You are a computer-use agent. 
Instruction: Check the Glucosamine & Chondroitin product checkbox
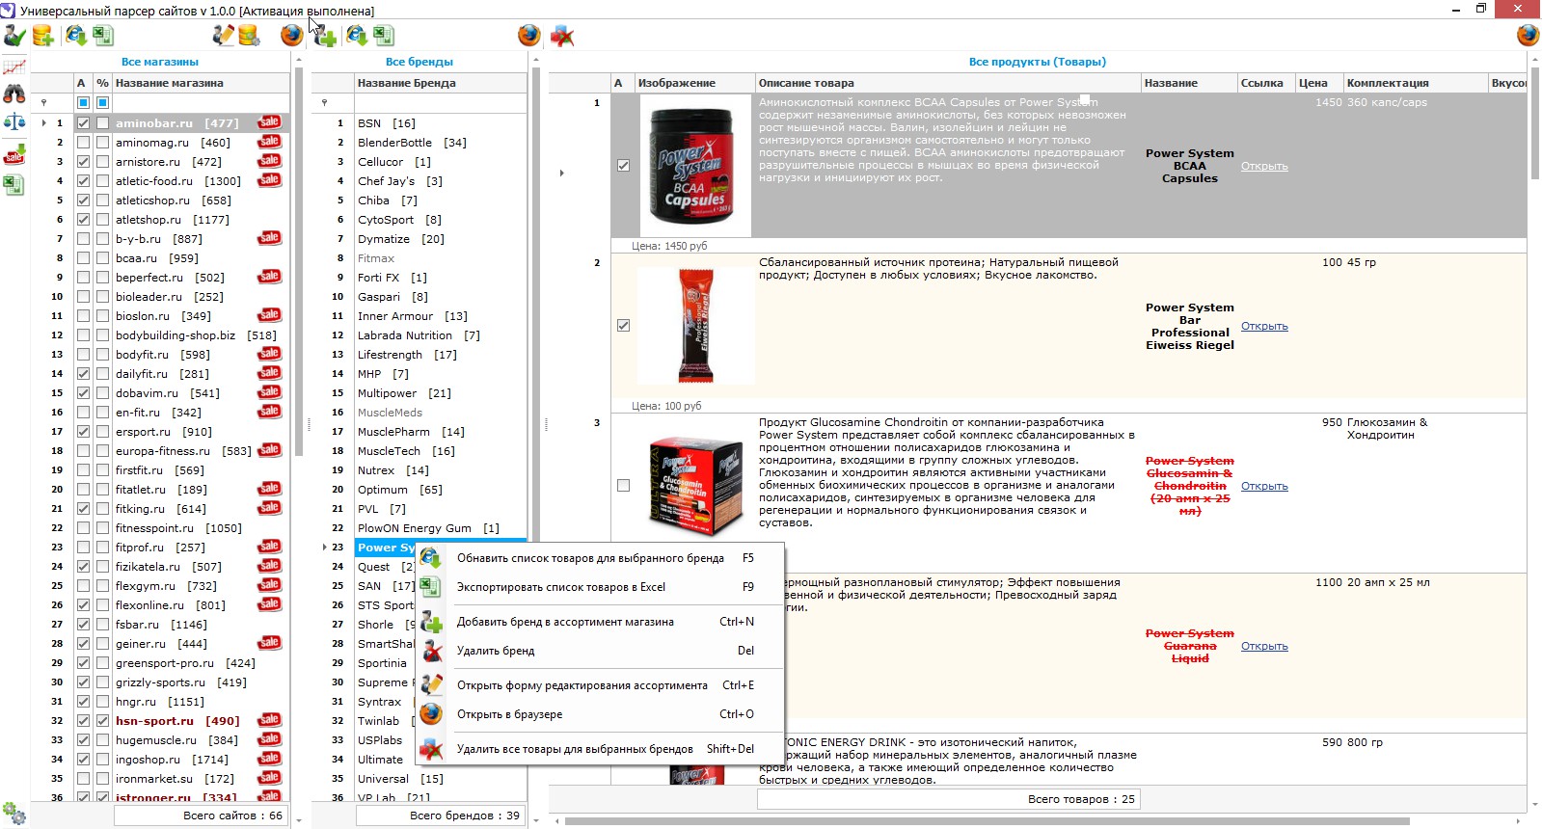[623, 486]
